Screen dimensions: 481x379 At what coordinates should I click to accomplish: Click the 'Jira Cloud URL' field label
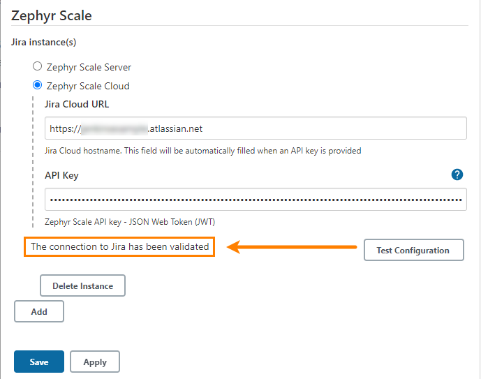pos(77,105)
